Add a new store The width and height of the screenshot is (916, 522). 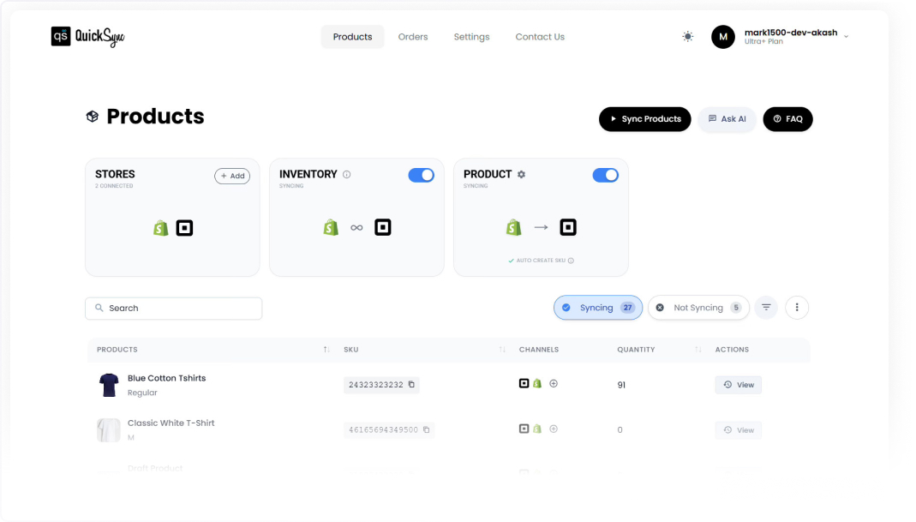pos(232,176)
